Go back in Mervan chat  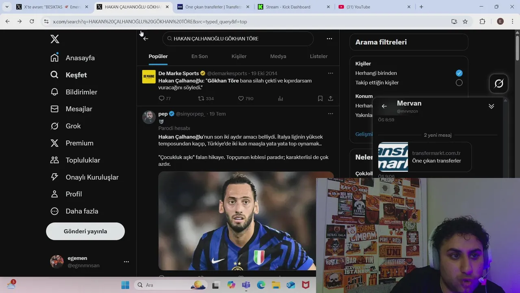click(384, 106)
